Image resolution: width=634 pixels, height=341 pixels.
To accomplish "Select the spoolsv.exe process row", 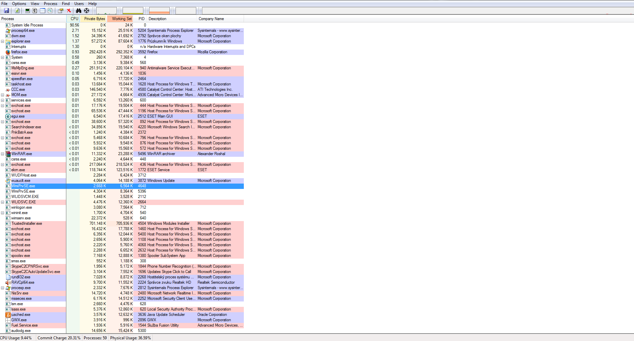I will tap(122, 256).
